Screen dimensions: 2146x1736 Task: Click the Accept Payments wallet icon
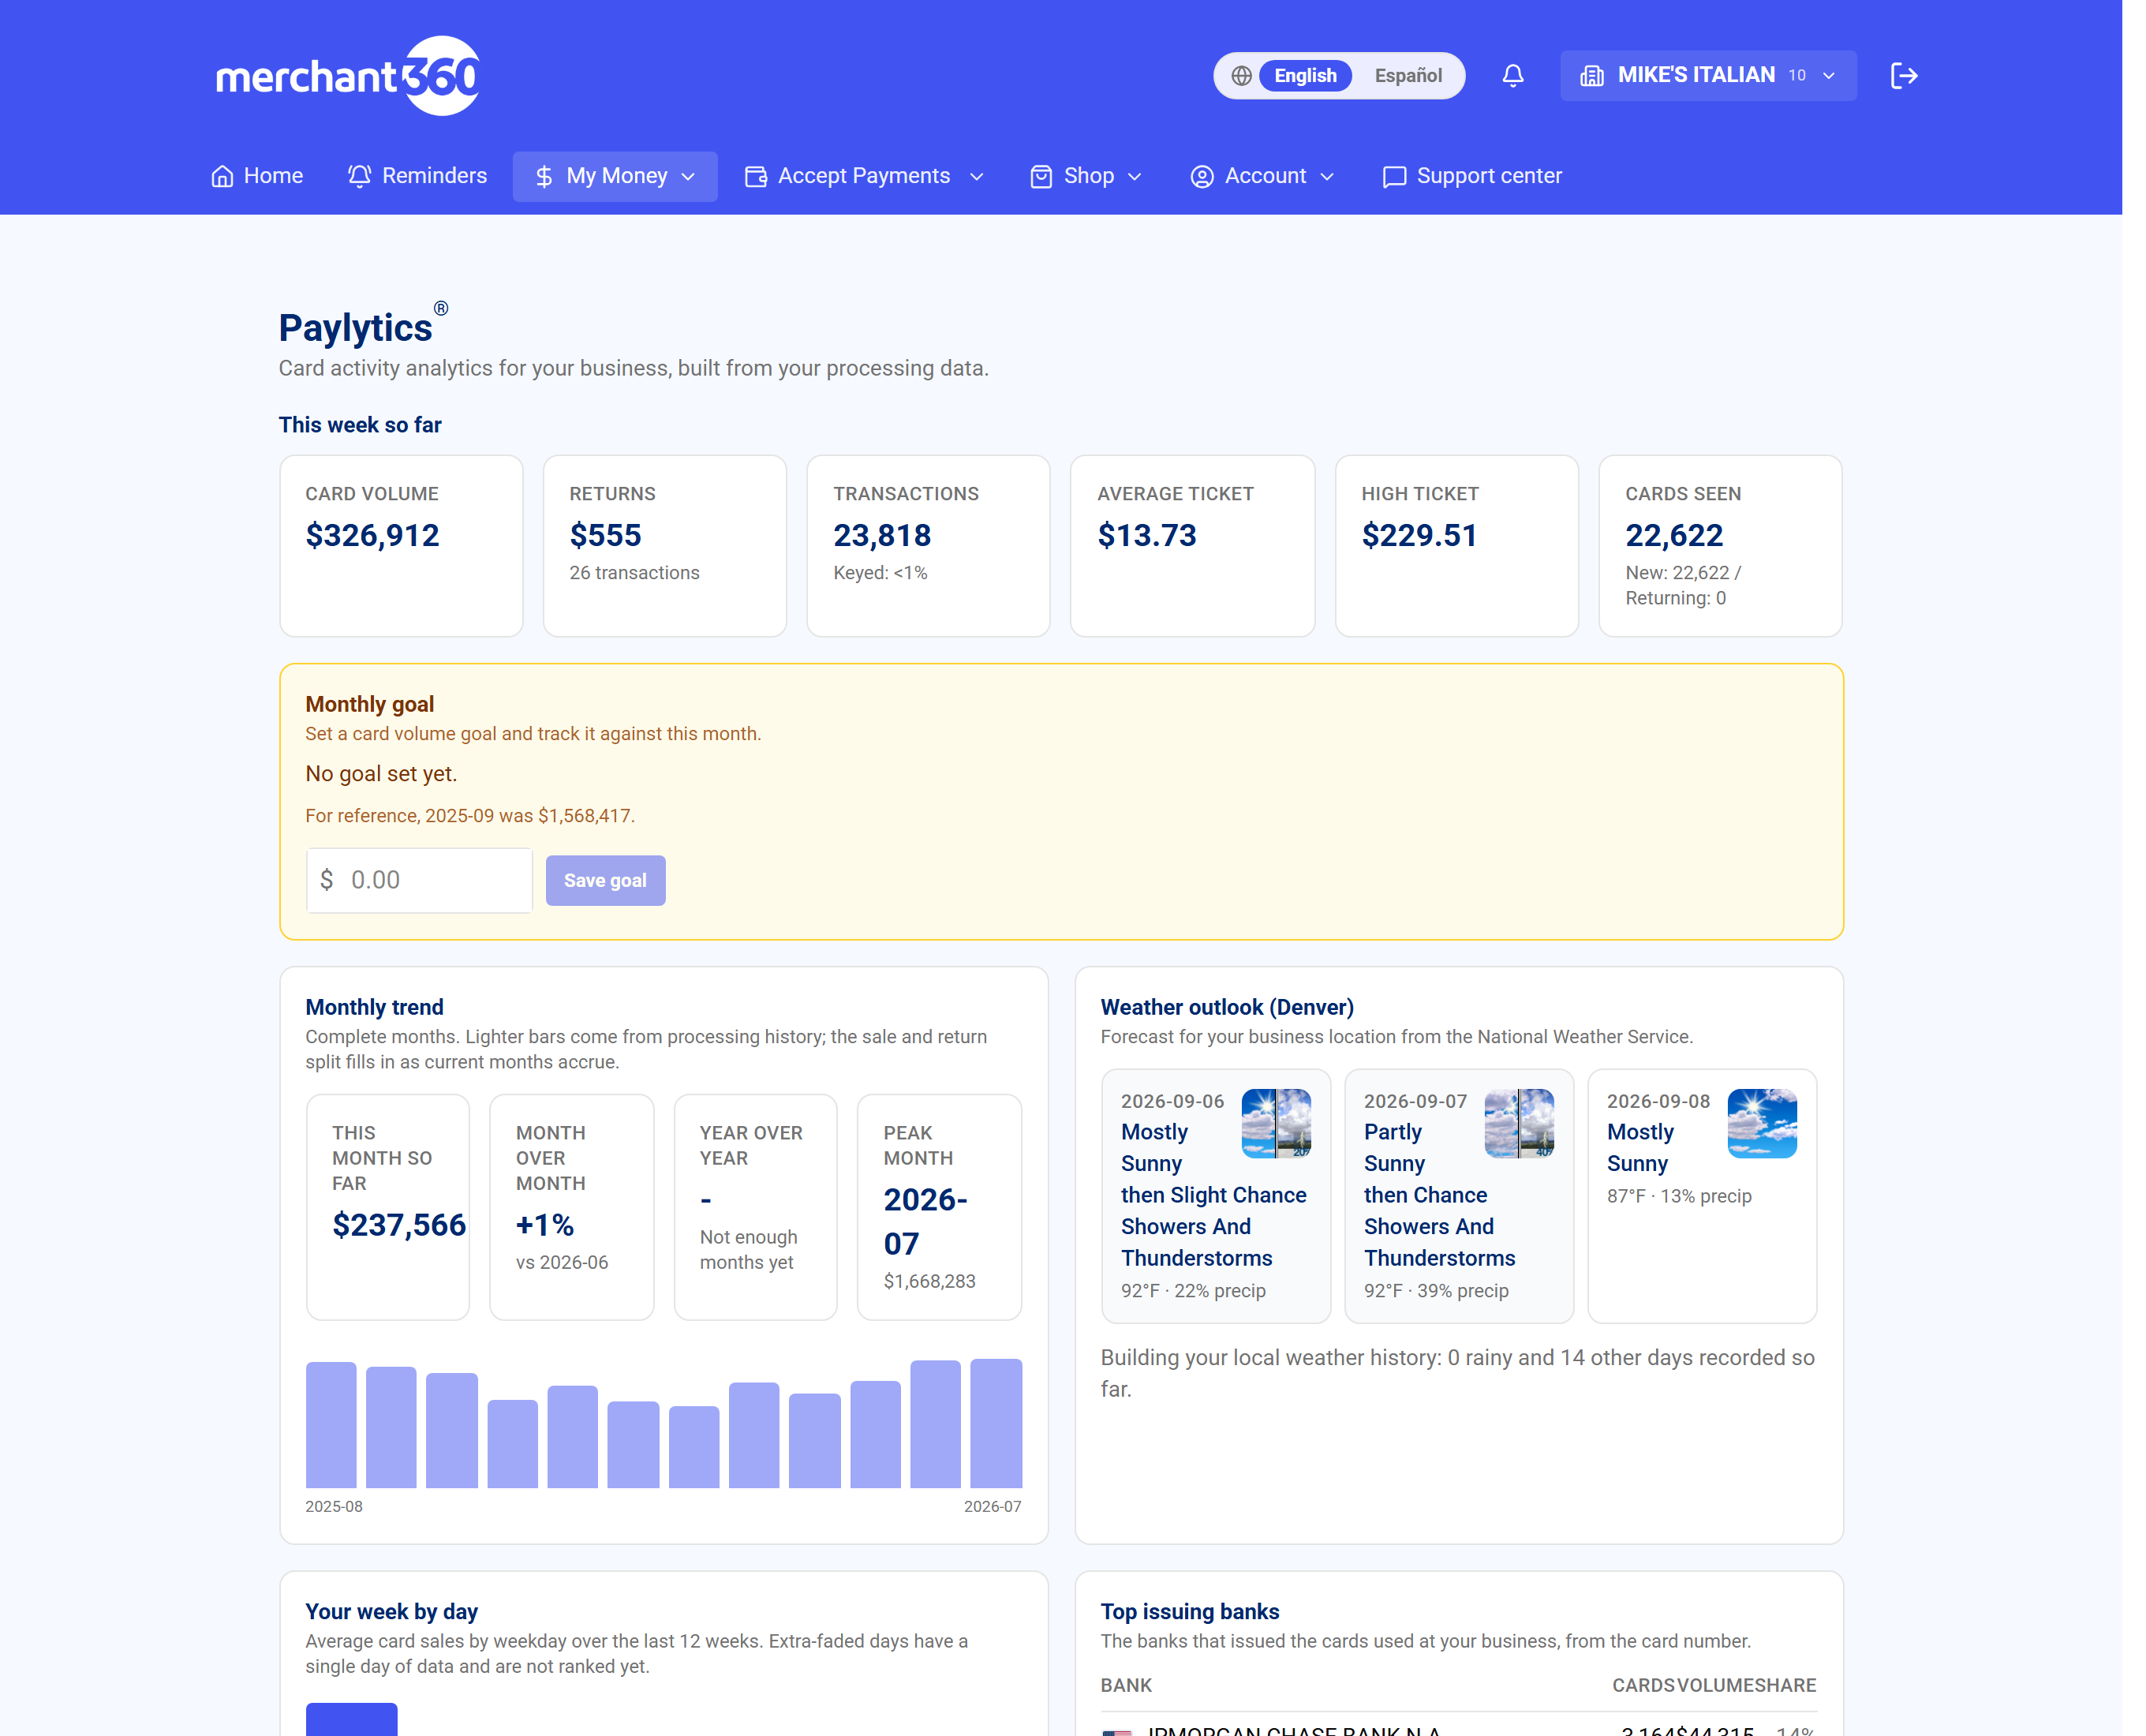756,177
